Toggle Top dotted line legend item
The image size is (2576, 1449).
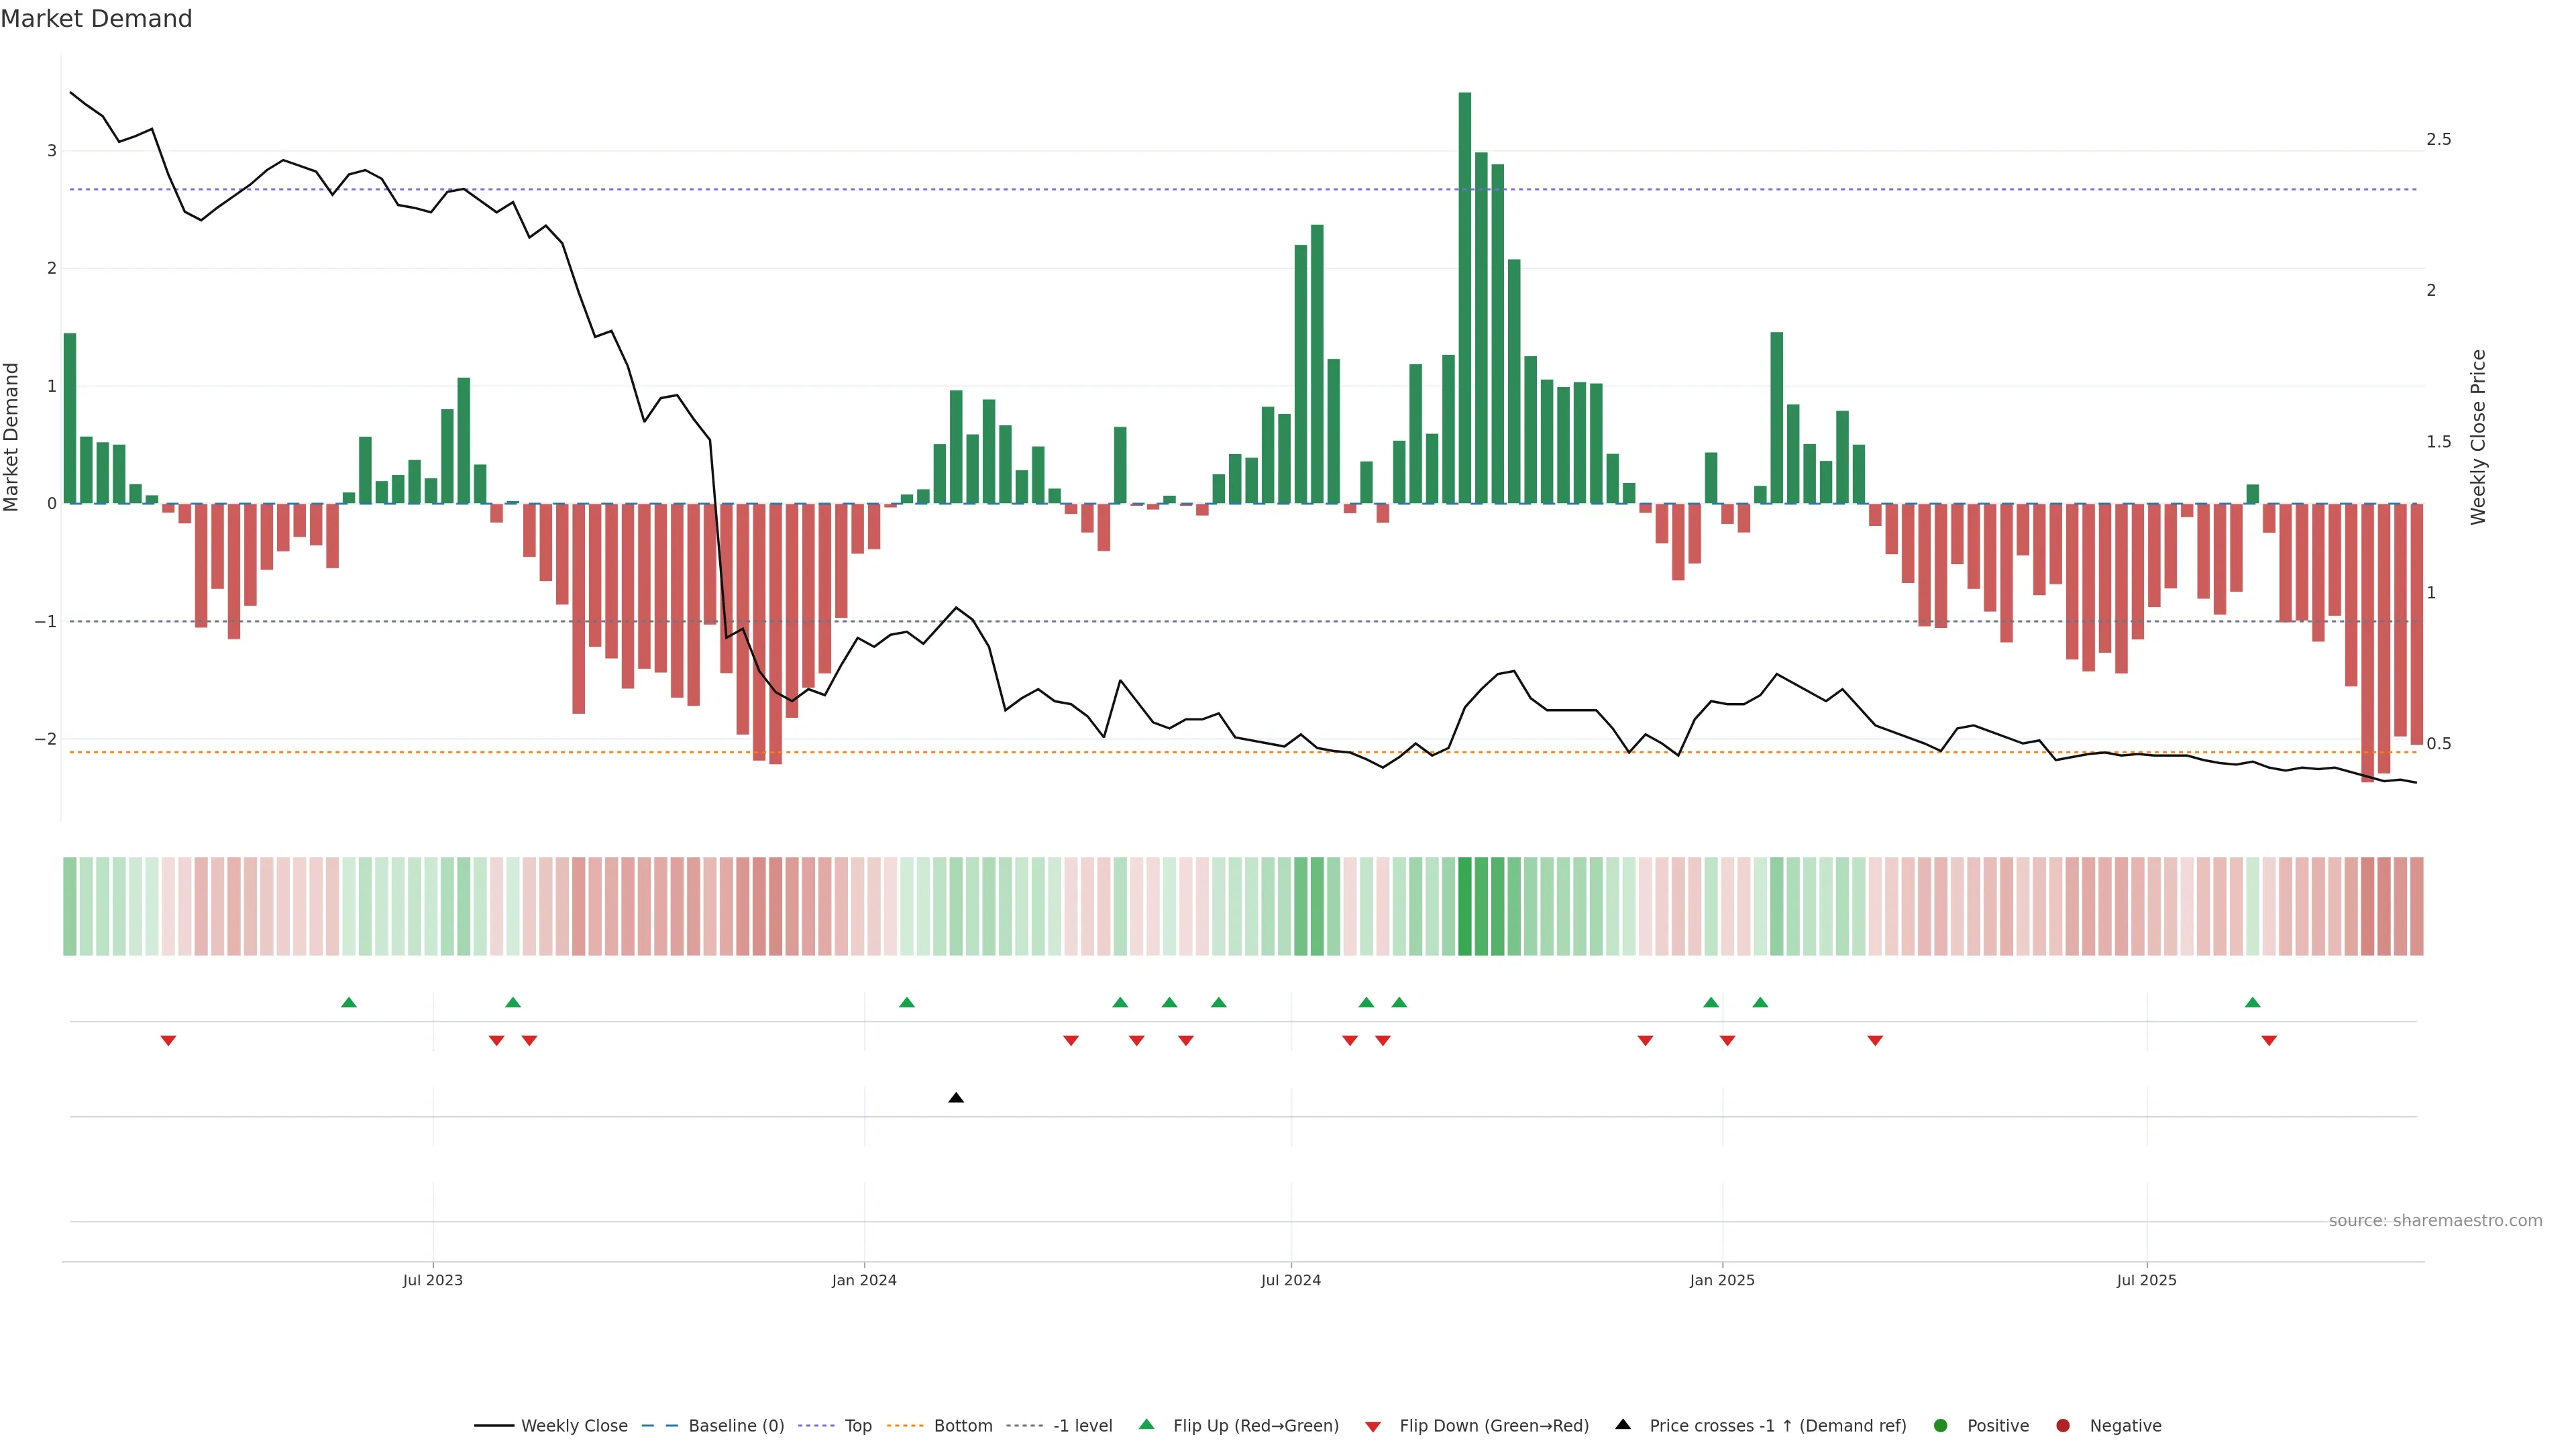click(x=857, y=1426)
